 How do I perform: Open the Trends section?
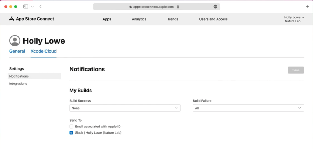(x=173, y=19)
